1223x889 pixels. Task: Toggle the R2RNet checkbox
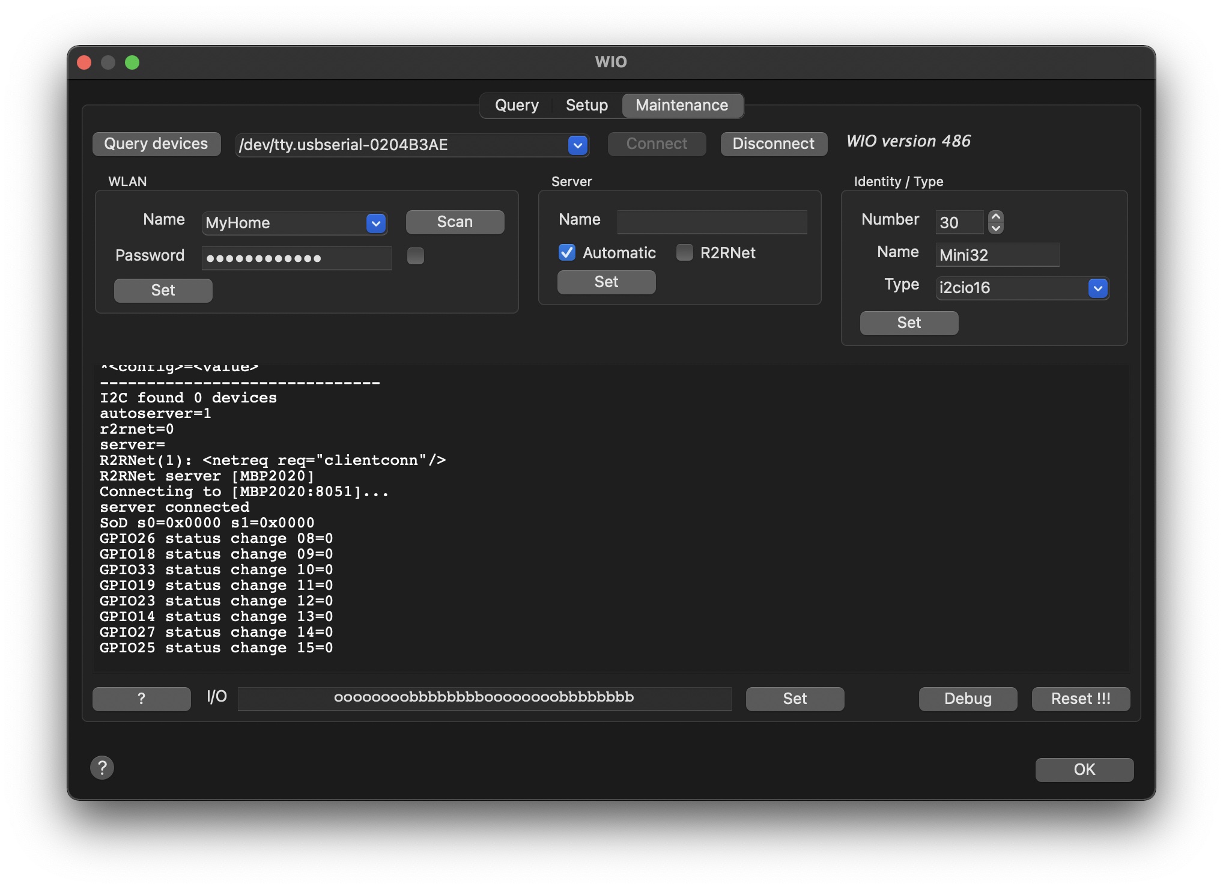(685, 253)
